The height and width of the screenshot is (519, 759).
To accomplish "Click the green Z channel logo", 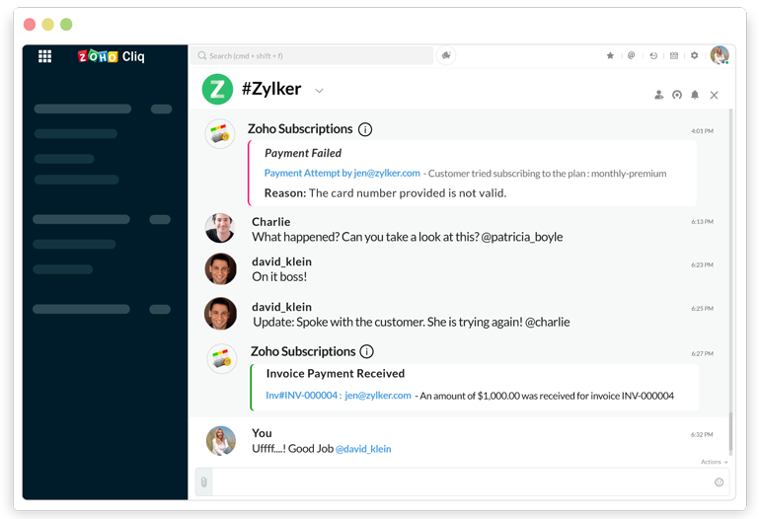I will 217,90.
